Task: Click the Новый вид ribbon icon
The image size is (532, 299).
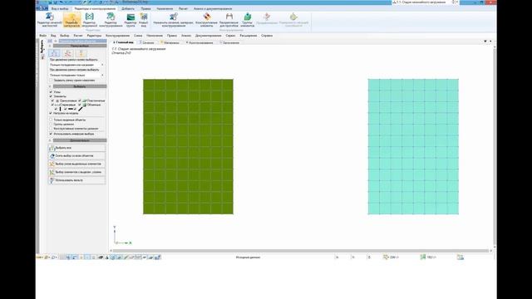Action: [144, 20]
